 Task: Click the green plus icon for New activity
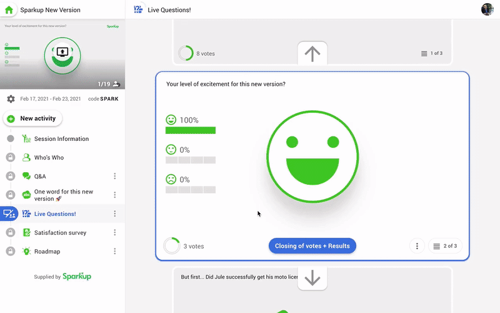tap(11, 119)
